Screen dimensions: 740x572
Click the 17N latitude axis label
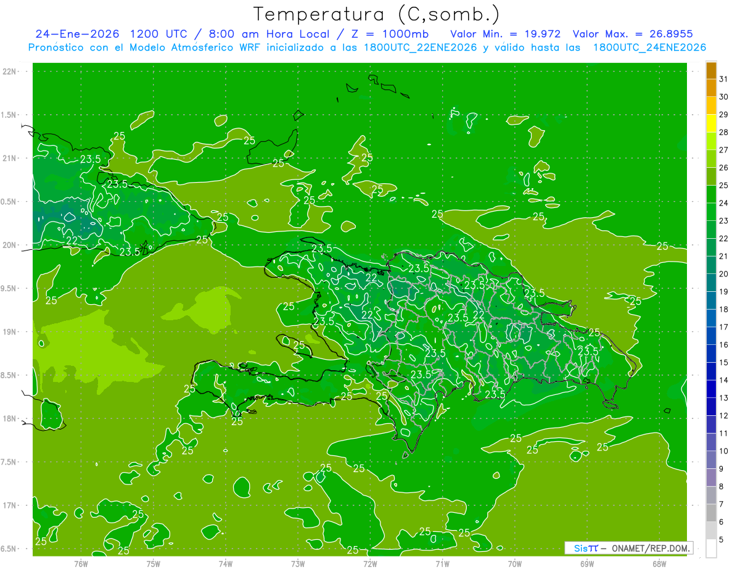click(x=10, y=505)
